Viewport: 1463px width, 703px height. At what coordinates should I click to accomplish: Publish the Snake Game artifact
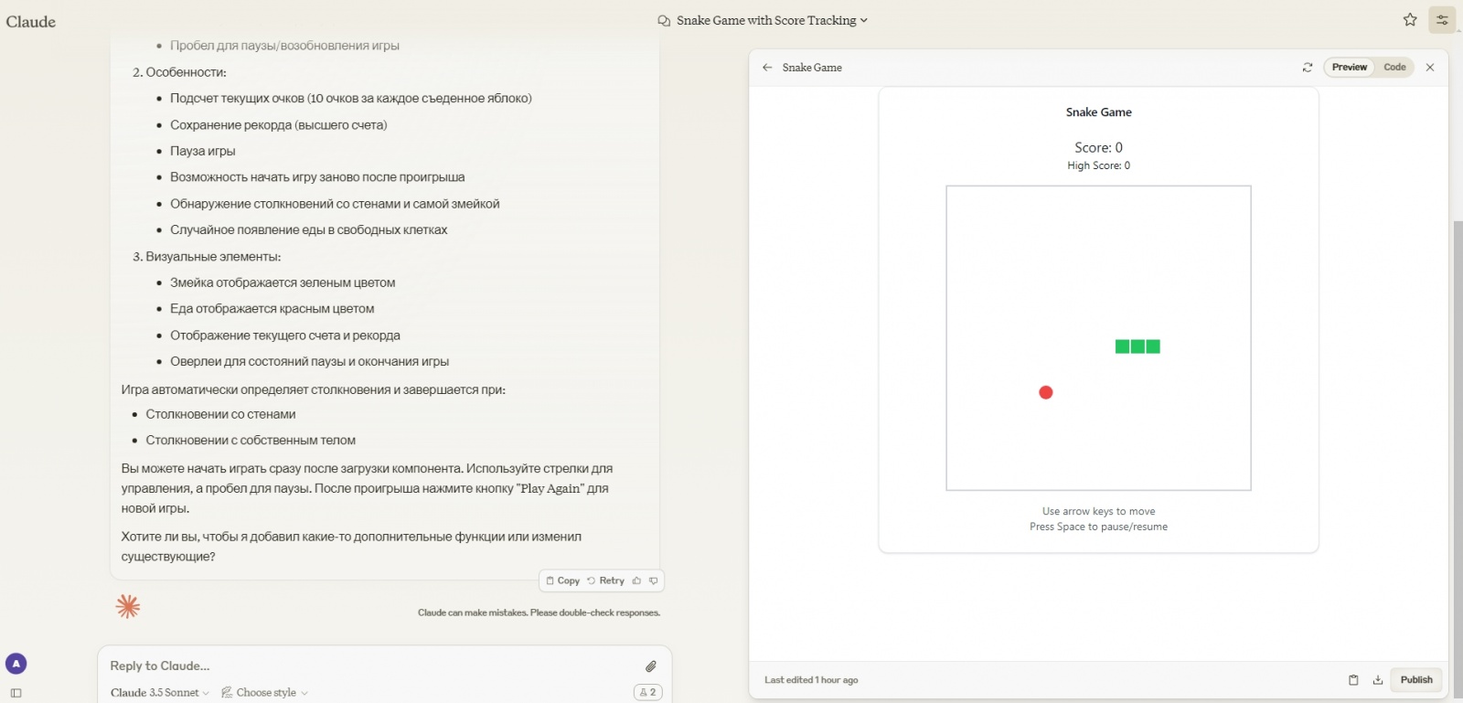[x=1416, y=680]
